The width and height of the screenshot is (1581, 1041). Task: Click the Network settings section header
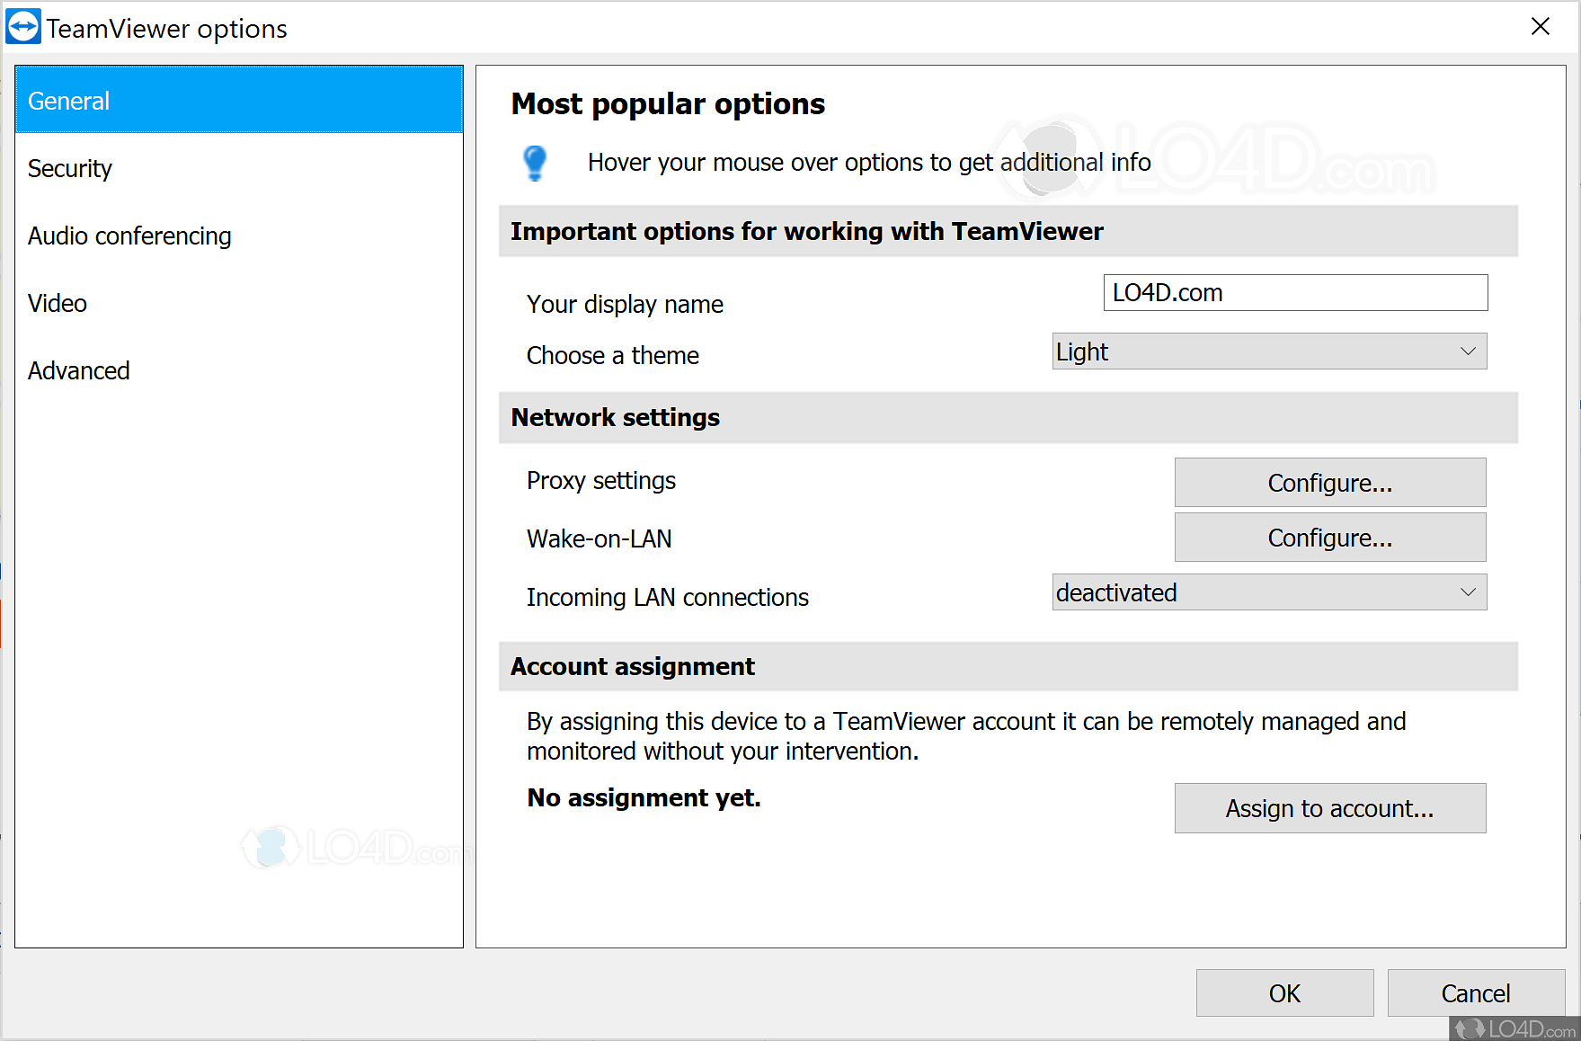click(x=616, y=418)
